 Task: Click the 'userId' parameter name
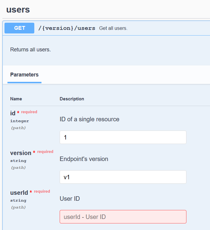(x=19, y=193)
